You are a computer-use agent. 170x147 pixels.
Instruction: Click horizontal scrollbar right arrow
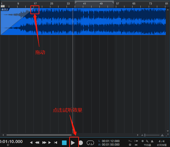[138, 135]
